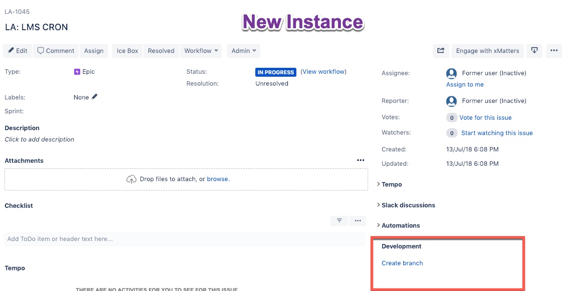
Task: Open the View workflow link
Action: click(324, 72)
